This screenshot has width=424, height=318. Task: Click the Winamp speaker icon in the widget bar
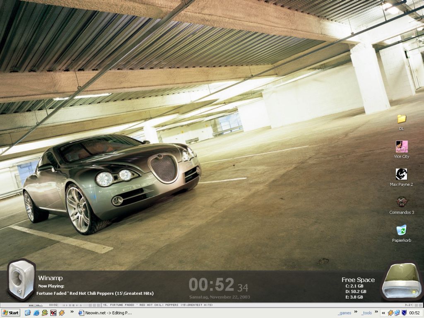click(x=21, y=279)
